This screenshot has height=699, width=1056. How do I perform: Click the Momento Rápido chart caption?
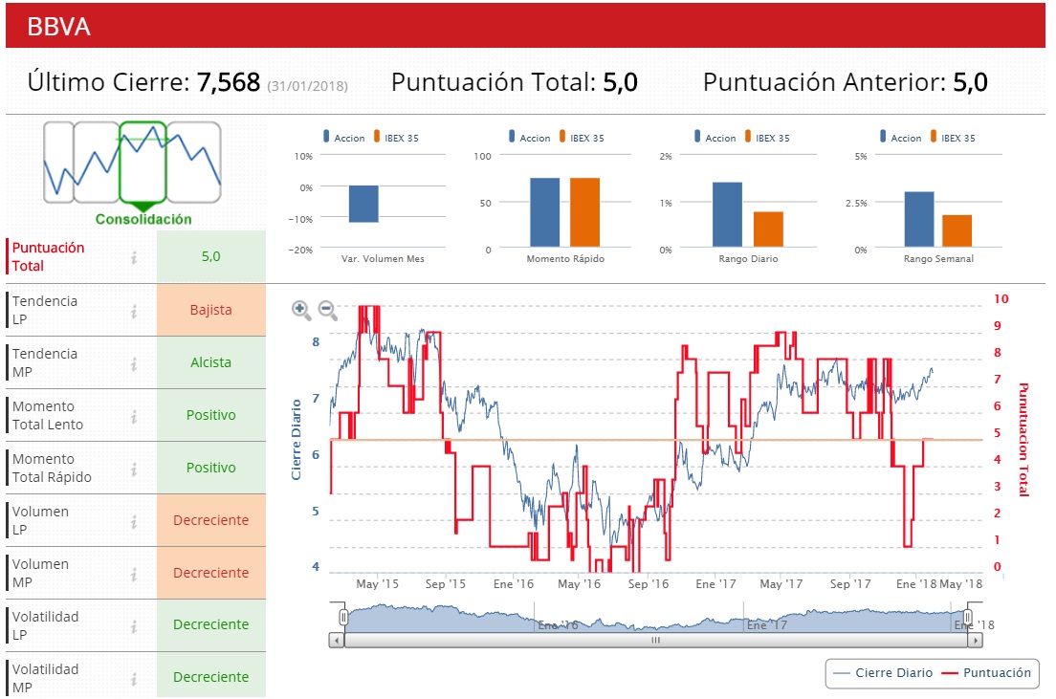point(565,258)
